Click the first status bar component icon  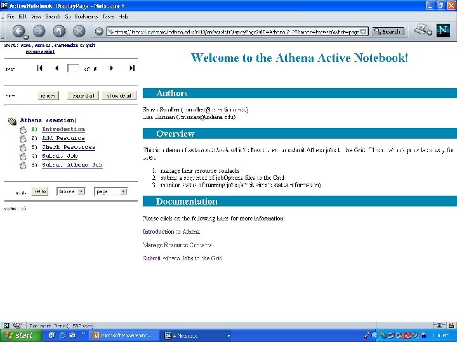[x=6, y=326]
